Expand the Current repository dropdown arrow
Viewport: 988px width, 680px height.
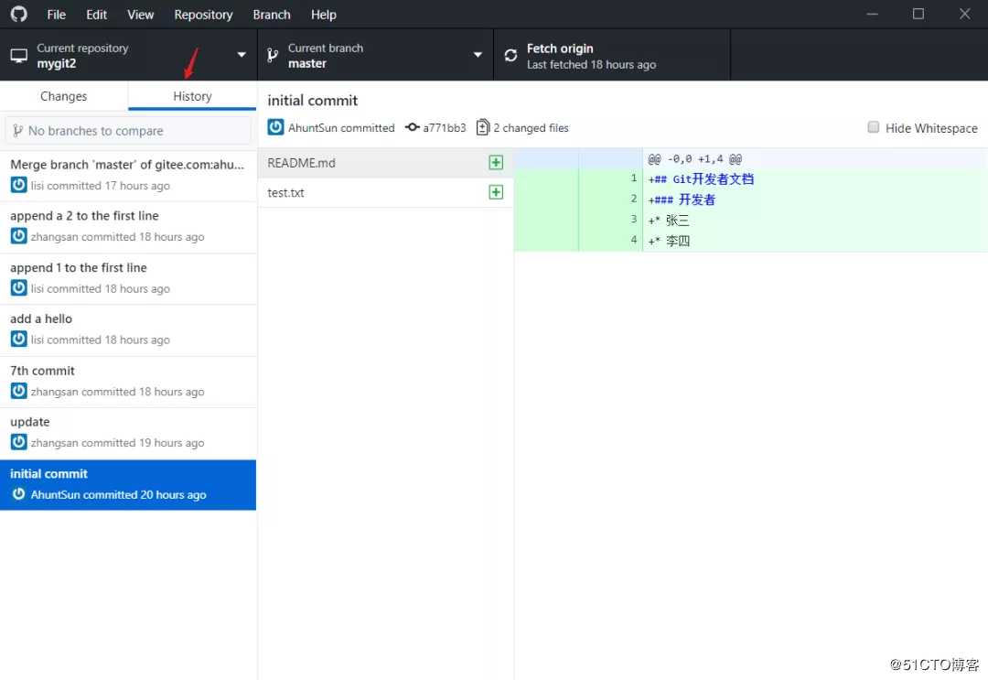(x=242, y=55)
